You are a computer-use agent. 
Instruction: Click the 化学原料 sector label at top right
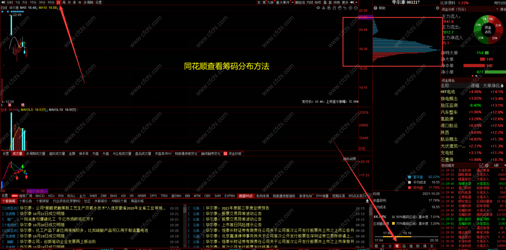[448, 3]
